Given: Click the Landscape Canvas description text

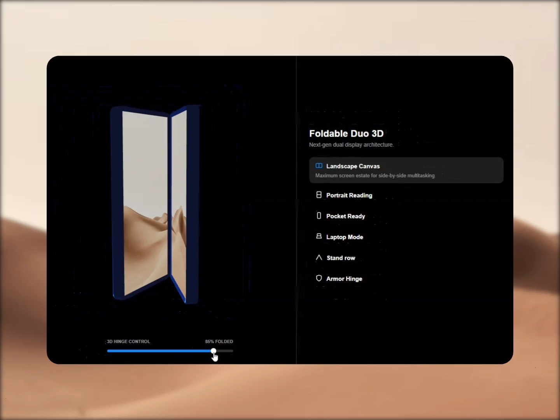Looking at the screenshot, I should pyautogui.click(x=375, y=176).
